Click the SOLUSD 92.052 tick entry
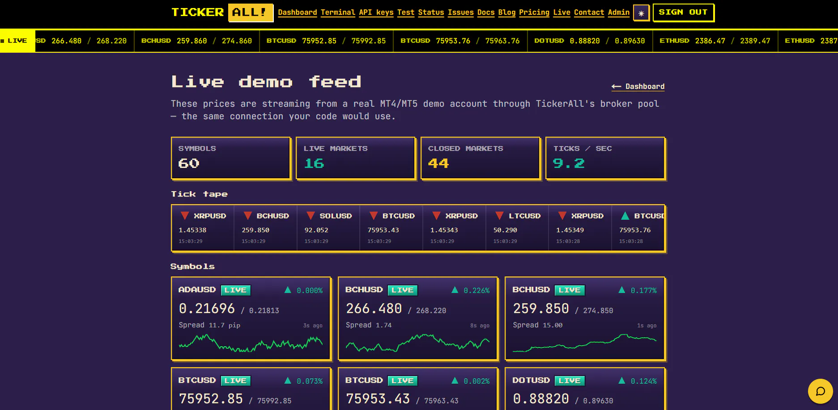The height and width of the screenshot is (410, 838). point(328,228)
